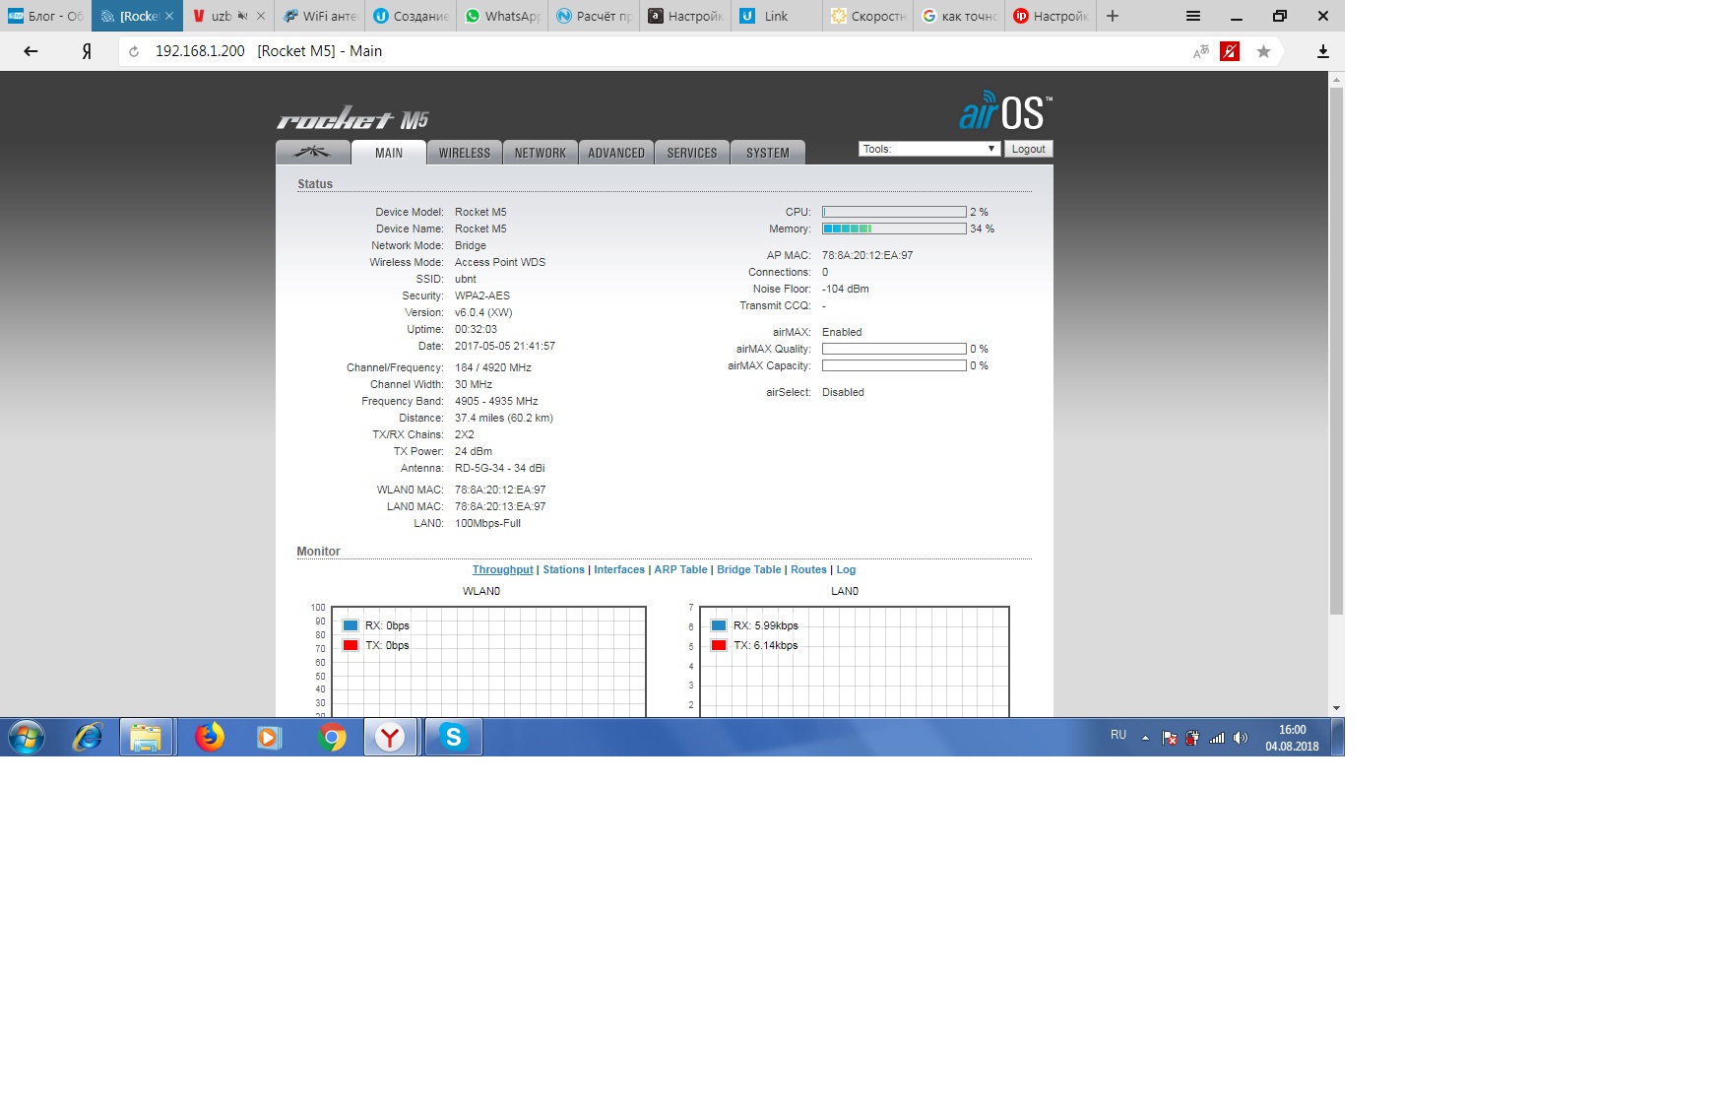Click the Memory usage bar
Screen dimensions: 1723x1113
point(894,229)
